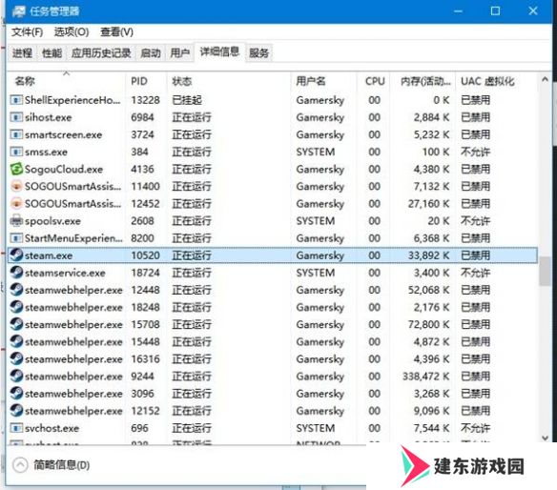This screenshot has height=490, width=557.
Task: Click the smss.exe process icon
Action: pos(16,152)
